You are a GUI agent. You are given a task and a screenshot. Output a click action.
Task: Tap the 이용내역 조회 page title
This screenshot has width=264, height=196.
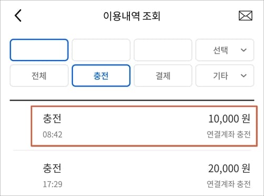tap(131, 16)
